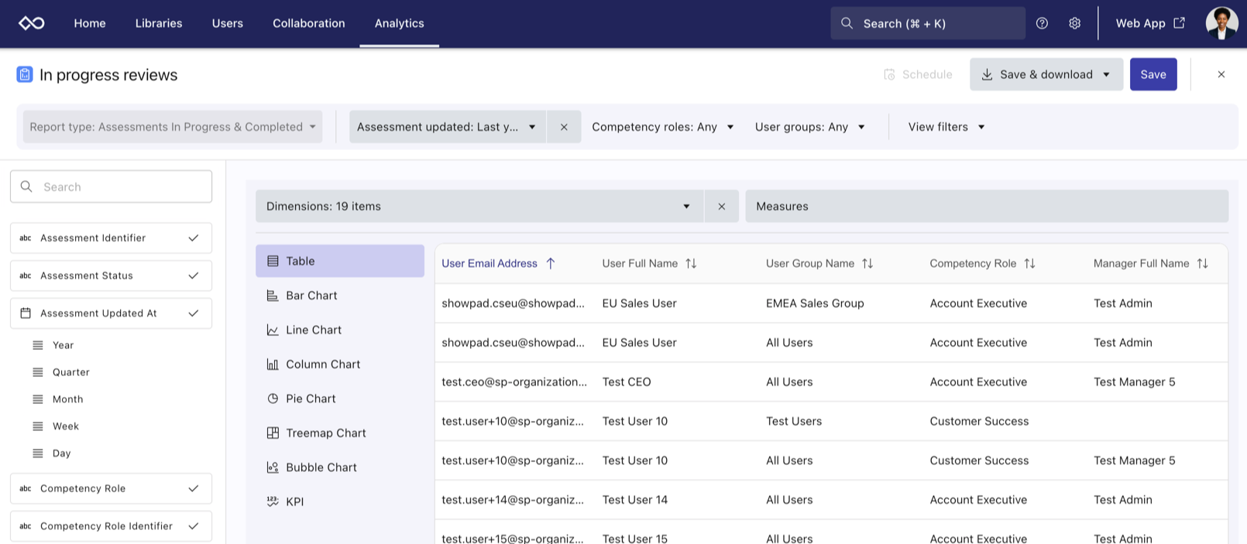Screen dimensions: 1247x544
Task: Select the KPI visualization type
Action: coord(294,501)
